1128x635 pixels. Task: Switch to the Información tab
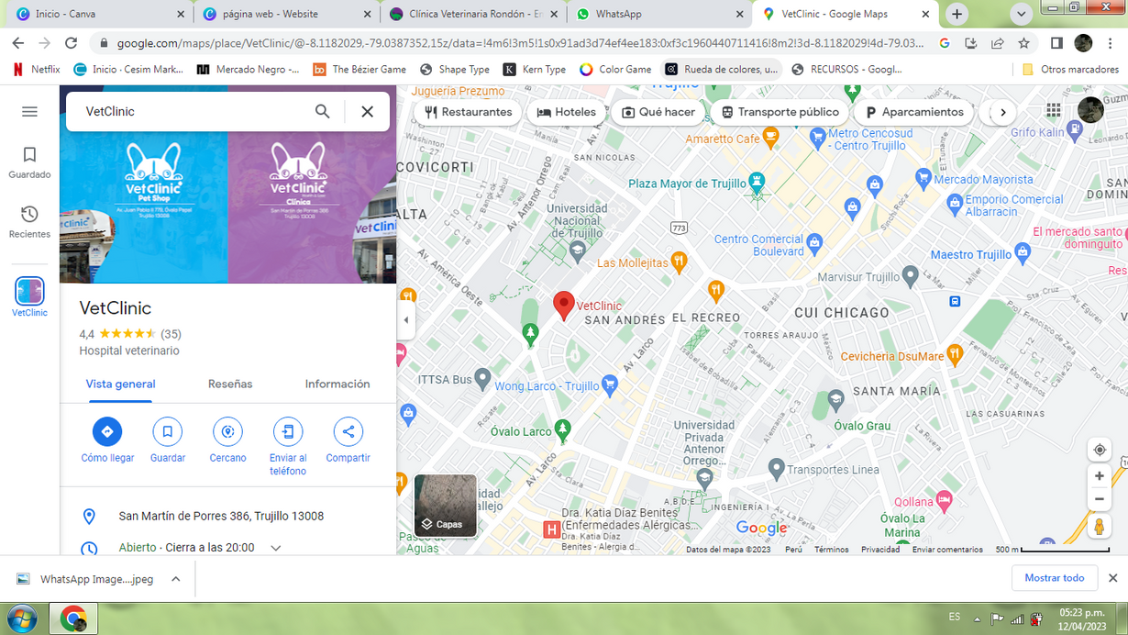click(337, 384)
